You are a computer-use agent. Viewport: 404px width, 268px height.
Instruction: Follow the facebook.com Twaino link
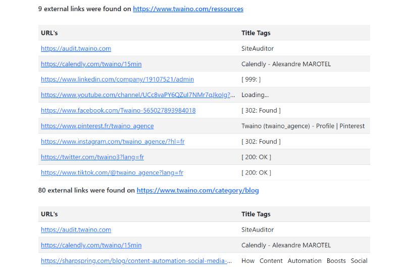click(118, 110)
